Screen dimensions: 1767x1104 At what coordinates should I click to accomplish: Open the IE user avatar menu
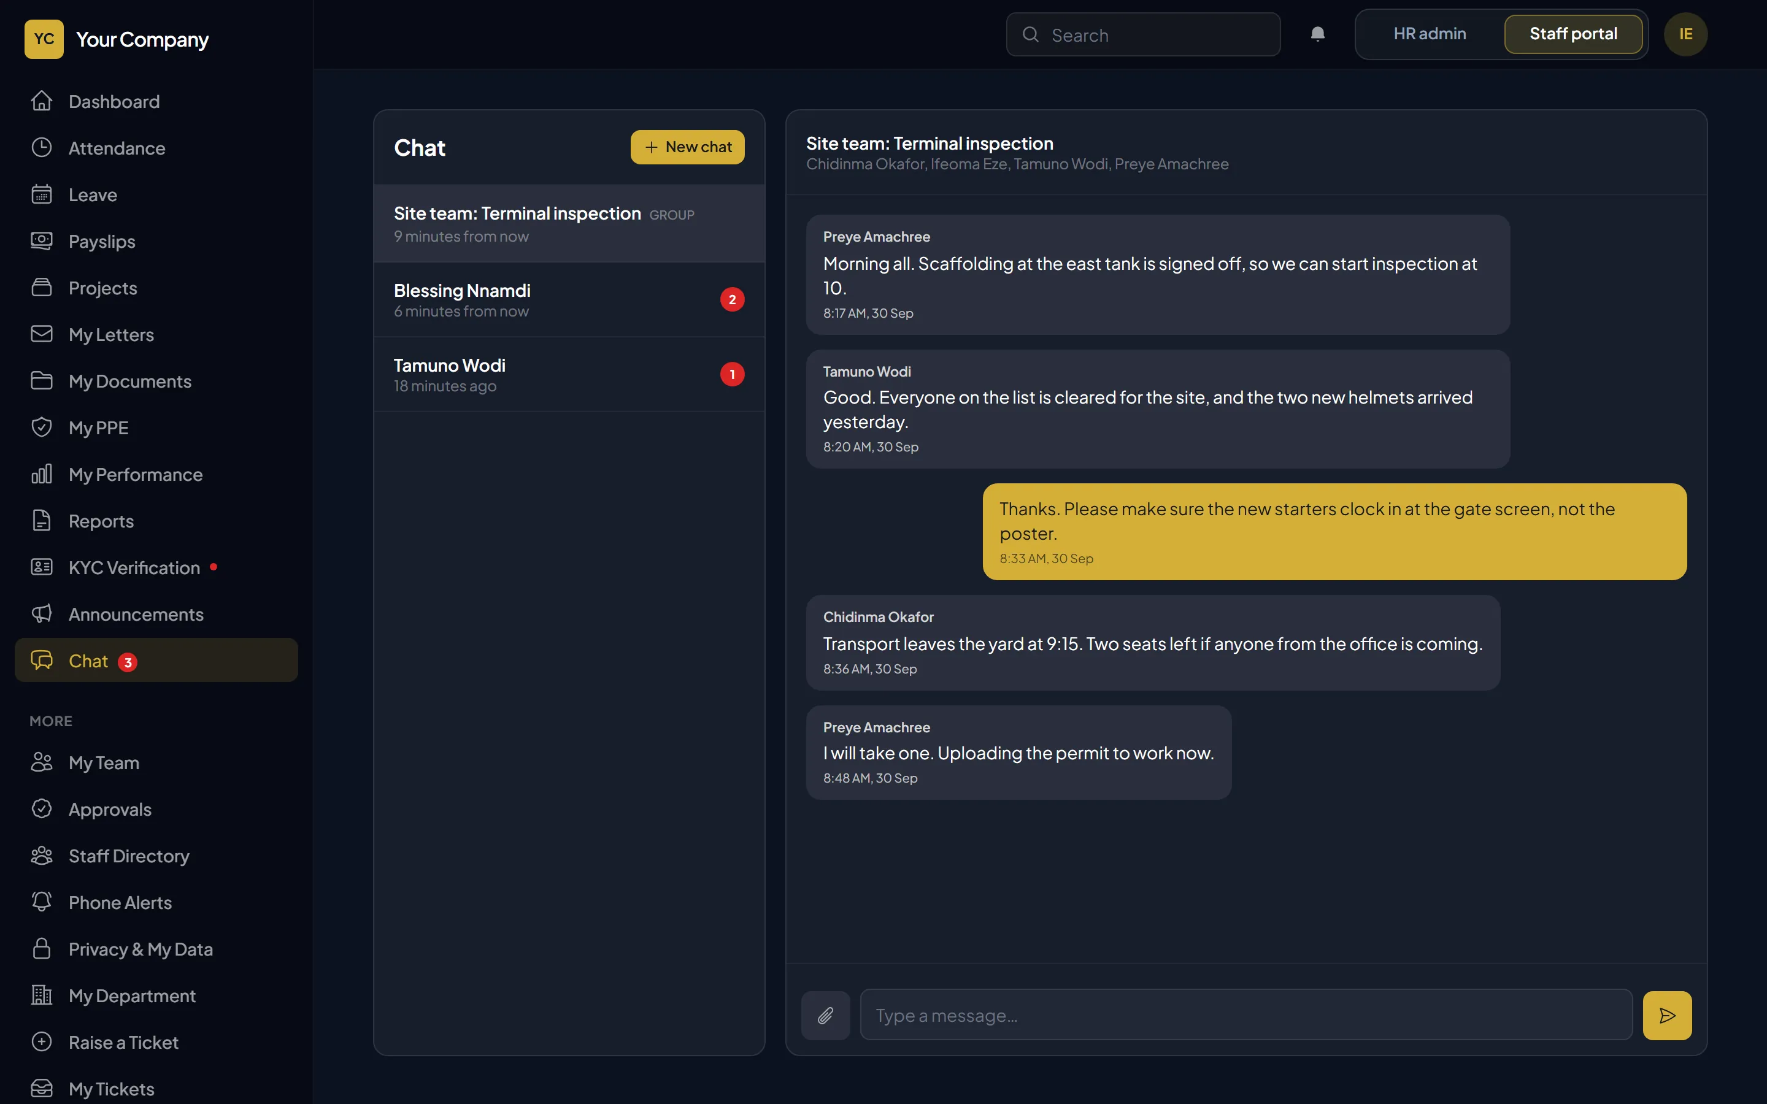click(1685, 34)
